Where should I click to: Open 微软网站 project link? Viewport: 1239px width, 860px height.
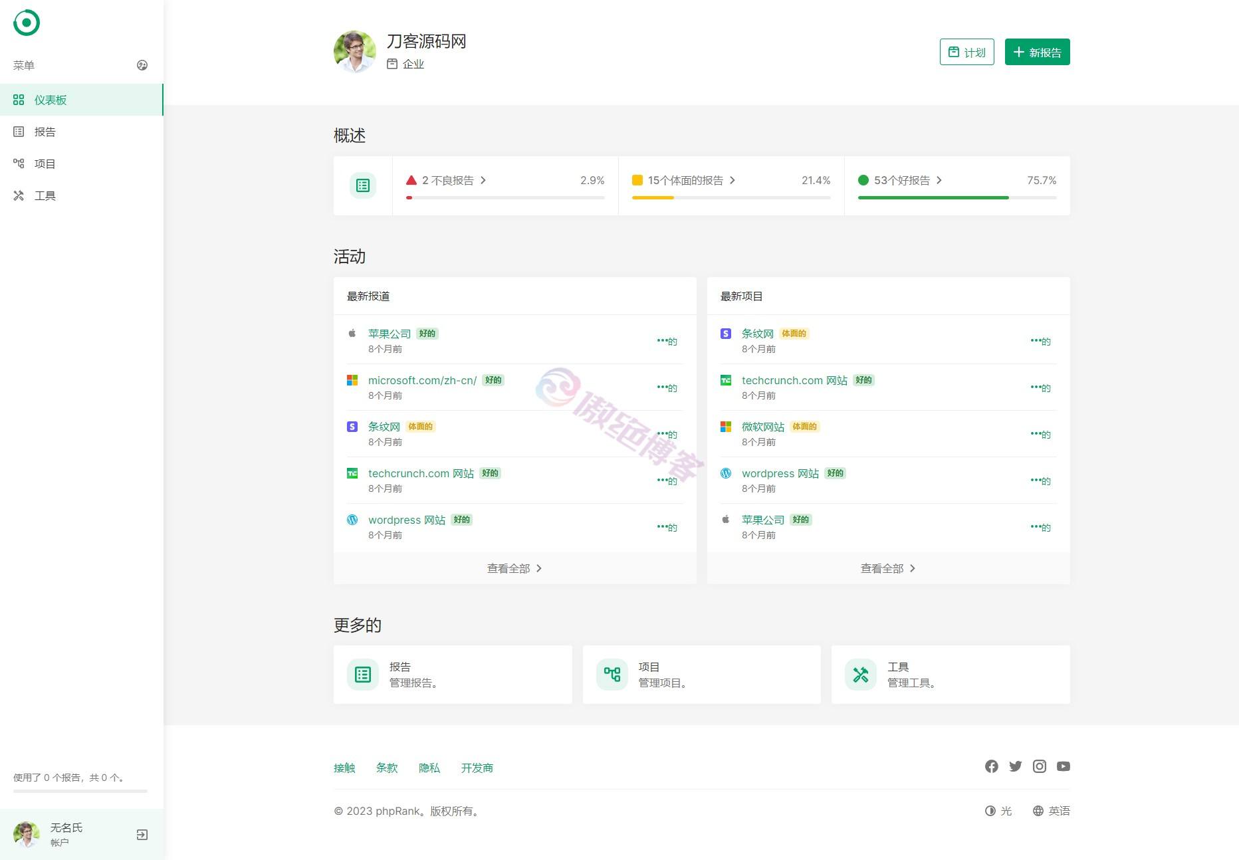763,427
